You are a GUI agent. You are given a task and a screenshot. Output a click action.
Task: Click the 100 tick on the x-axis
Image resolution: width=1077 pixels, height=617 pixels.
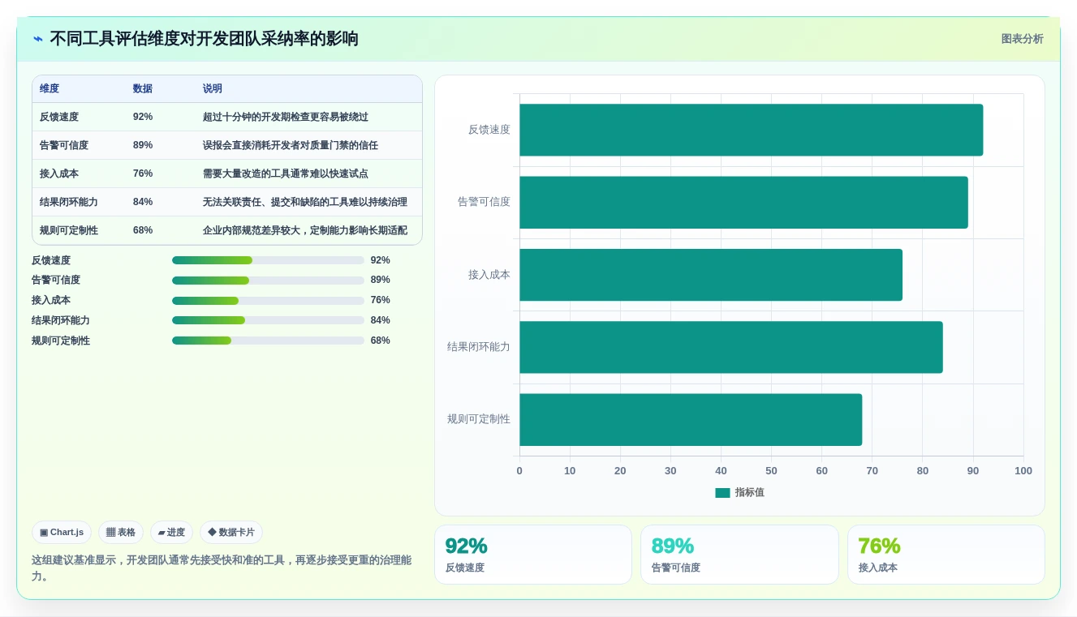coord(1023,471)
